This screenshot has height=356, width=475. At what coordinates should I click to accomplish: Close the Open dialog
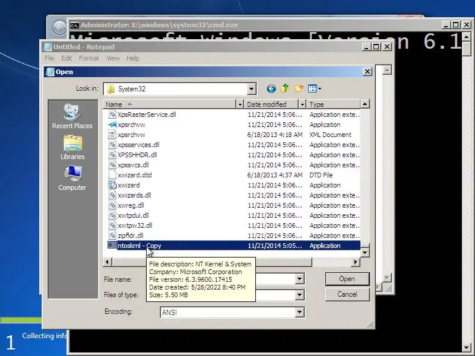(367, 72)
